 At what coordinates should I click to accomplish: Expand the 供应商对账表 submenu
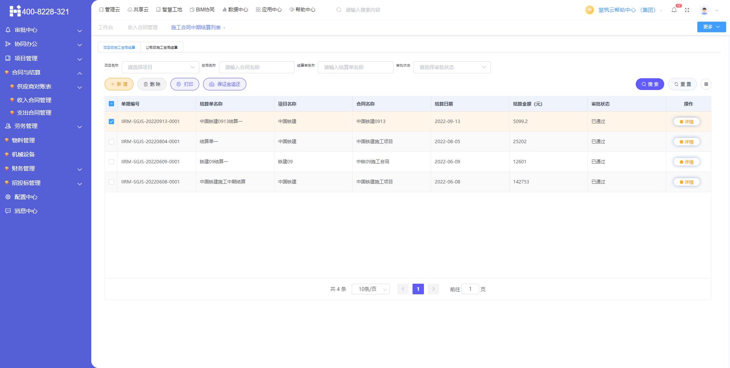[x=80, y=87]
